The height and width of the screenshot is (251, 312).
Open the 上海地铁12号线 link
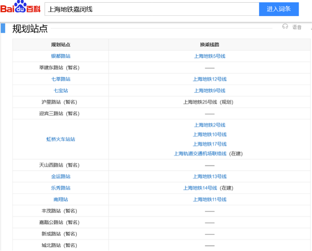210,79
